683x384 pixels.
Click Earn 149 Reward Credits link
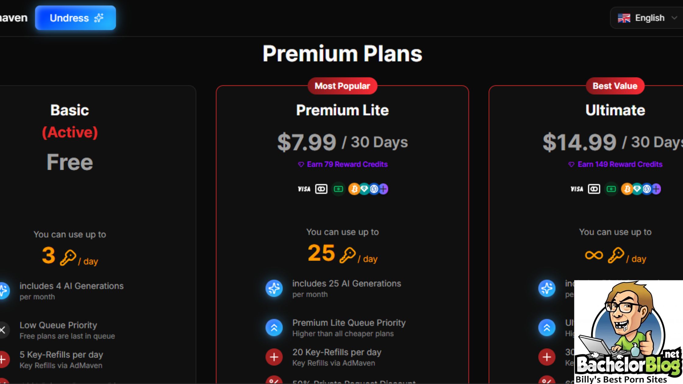coord(615,164)
